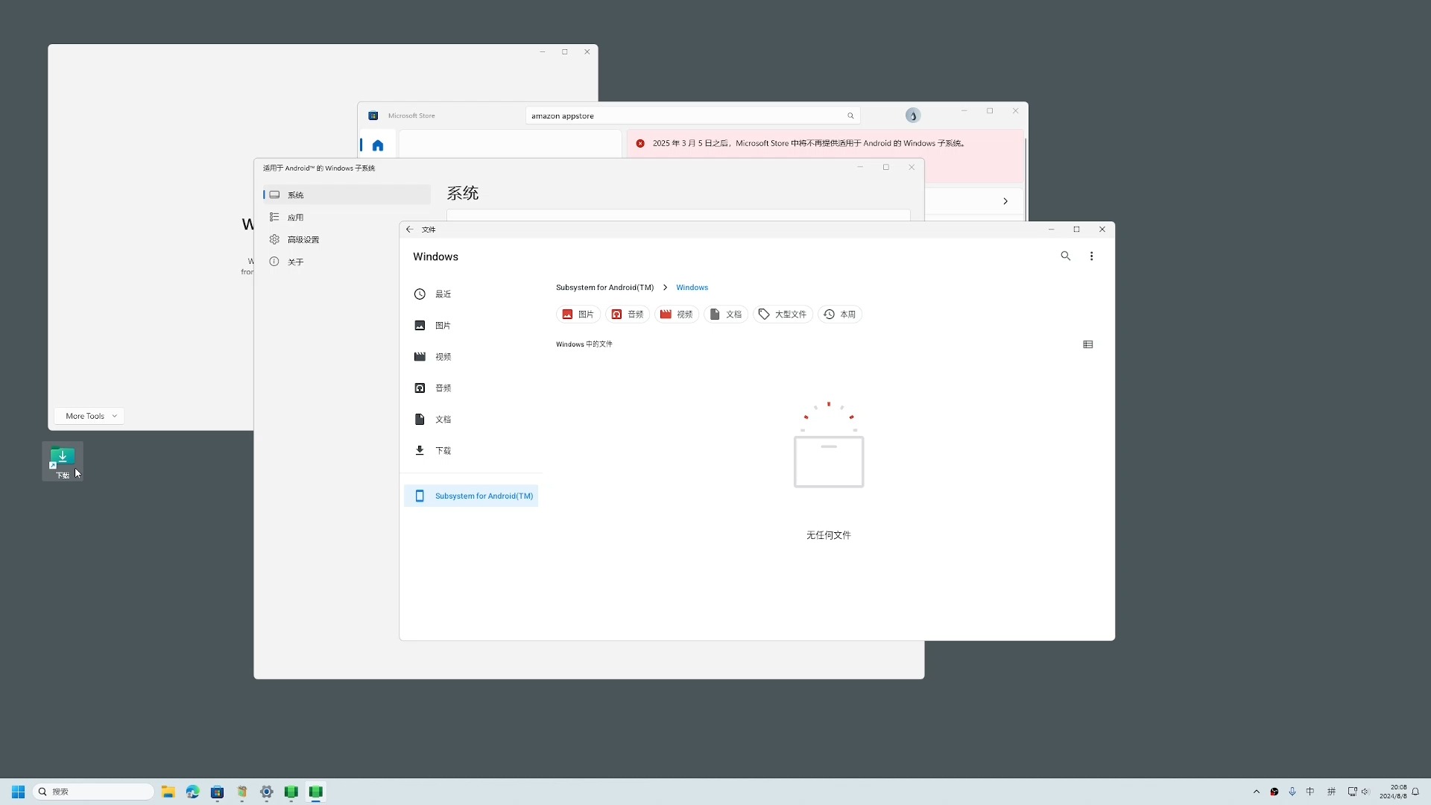Select Subsystem for Android(TM) in sidebar
The width and height of the screenshot is (1431, 805).
(x=484, y=495)
